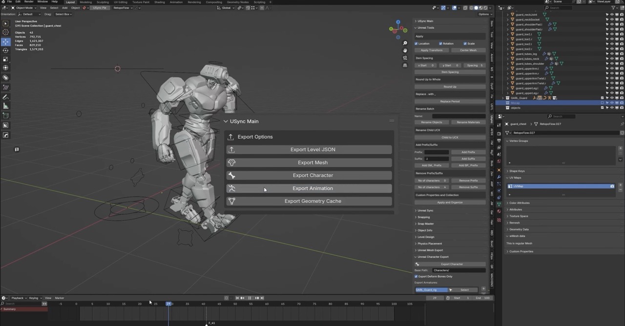Click the x Start value field
Image resolution: width=625 pixels, height=326 pixels.
tap(425, 65)
